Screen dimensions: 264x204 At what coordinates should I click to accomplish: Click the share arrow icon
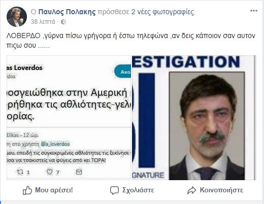pyautogui.click(x=191, y=190)
